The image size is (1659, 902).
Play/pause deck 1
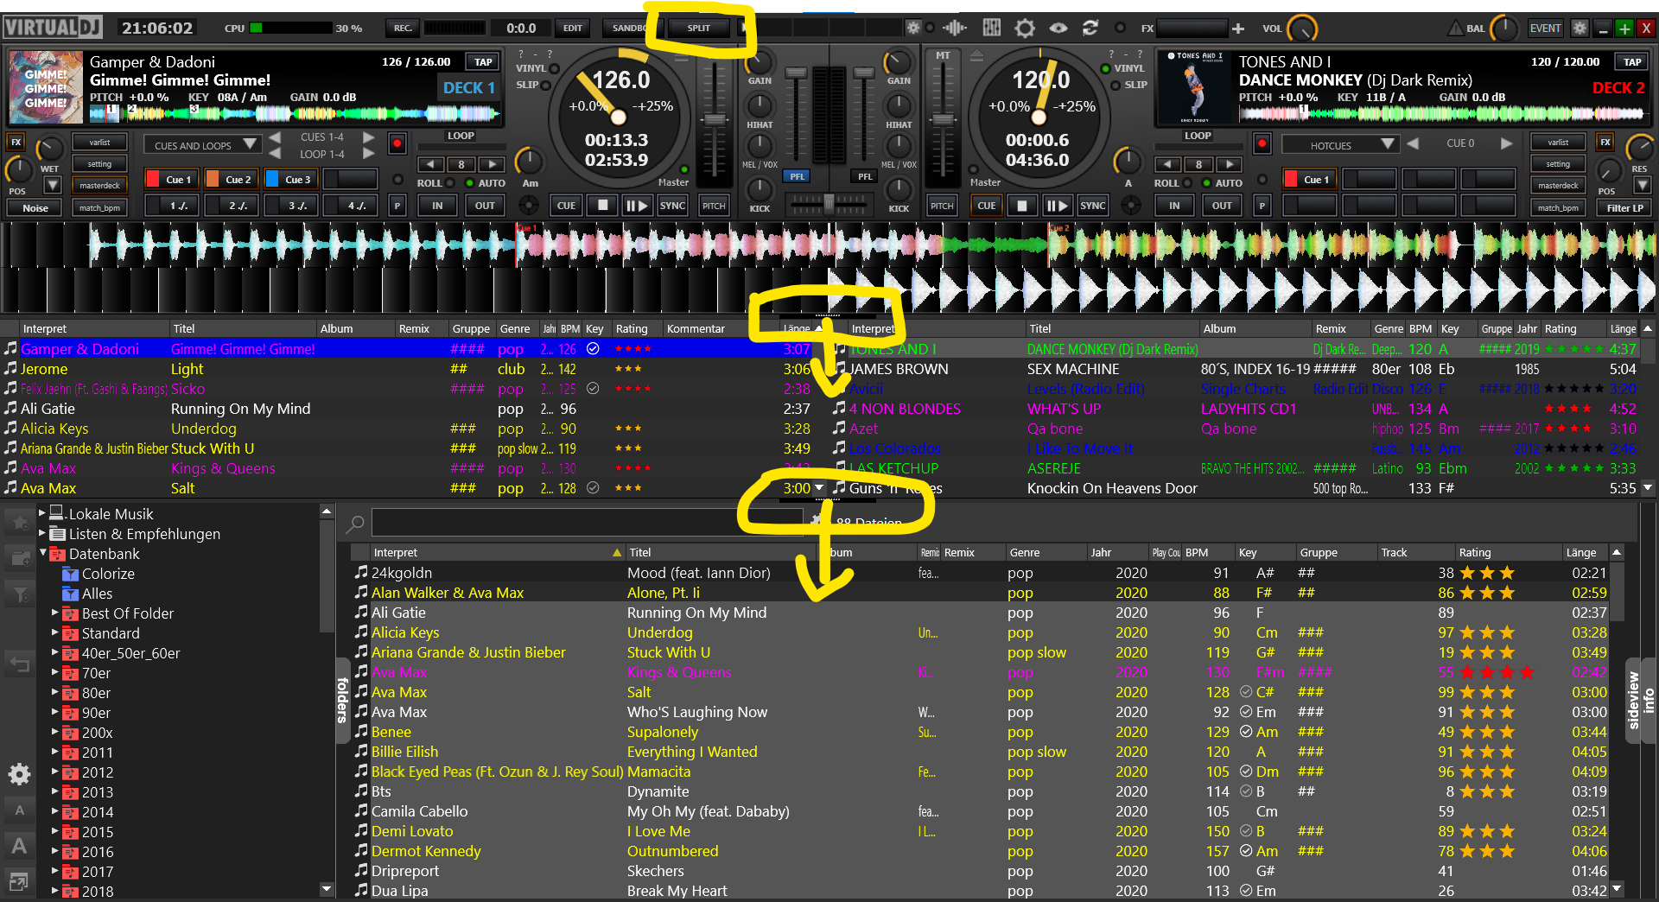pyautogui.click(x=637, y=206)
